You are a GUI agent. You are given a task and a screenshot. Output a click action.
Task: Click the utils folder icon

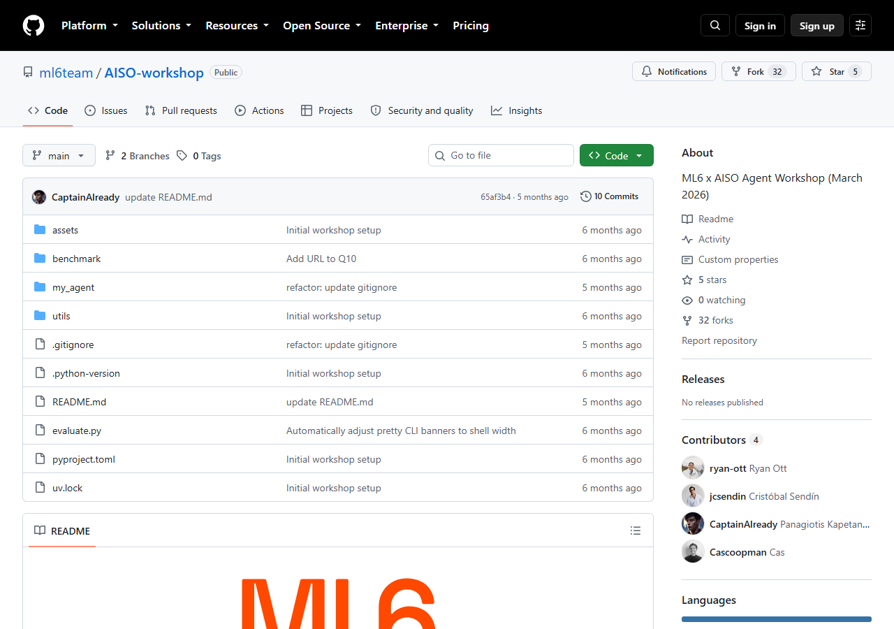(40, 316)
